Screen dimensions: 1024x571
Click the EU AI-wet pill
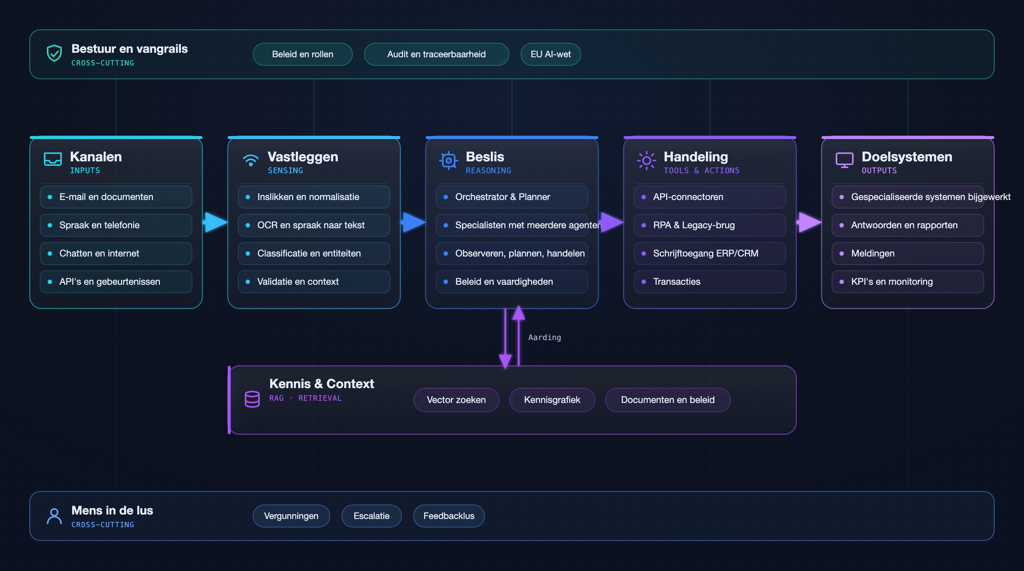pos(551,54)
